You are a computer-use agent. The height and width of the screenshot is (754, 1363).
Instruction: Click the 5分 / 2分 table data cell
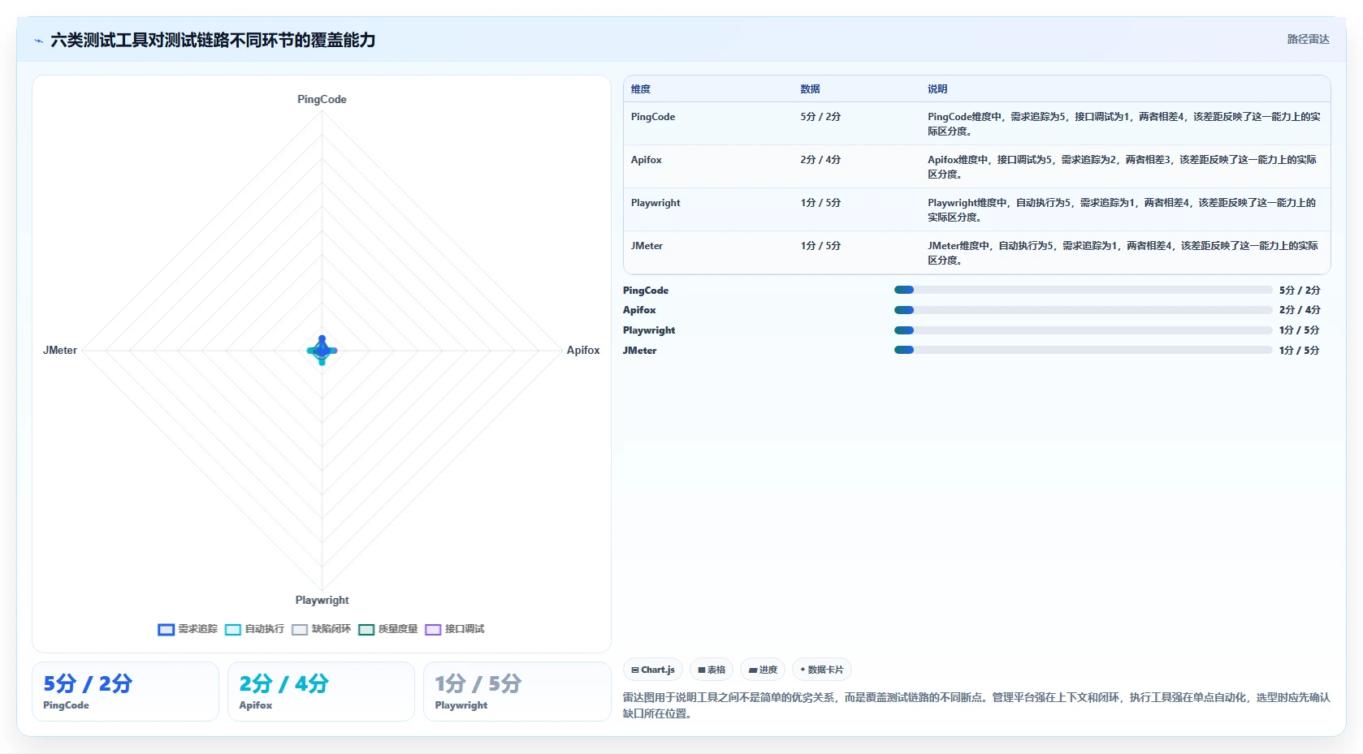820,117
